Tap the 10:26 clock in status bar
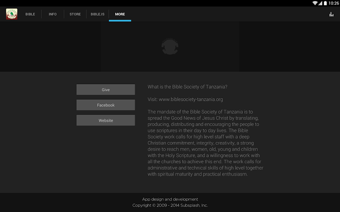The height and width of the screenshot is (212, 340). point(334,3)
